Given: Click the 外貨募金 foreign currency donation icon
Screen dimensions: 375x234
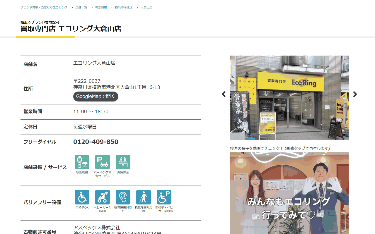Looking at the screenshot, I should [x=123, y=162].
